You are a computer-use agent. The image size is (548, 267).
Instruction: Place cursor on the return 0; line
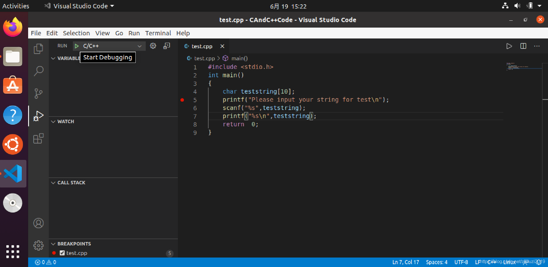coord(240,124)
